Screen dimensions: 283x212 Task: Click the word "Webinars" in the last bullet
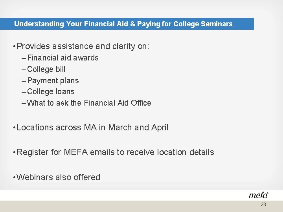[x=35, y=177]
